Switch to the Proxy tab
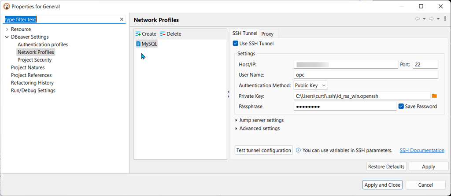Image resolution: width=451 pixels, height=196 pixels. pos(267,34)
